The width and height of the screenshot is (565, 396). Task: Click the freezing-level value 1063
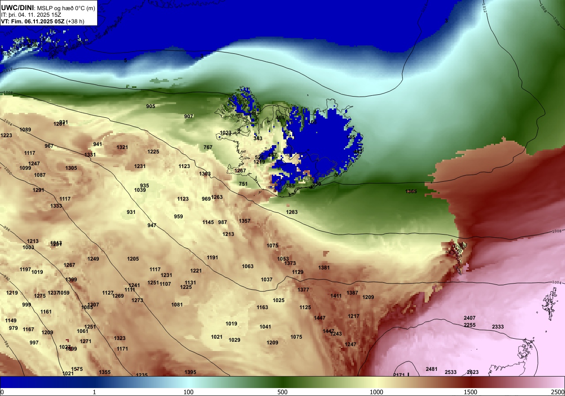248,266
